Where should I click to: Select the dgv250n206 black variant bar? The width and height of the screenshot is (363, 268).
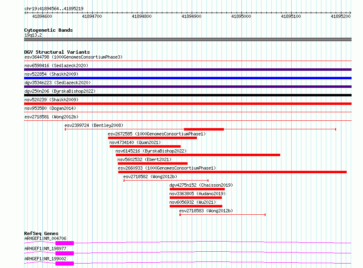tap(188, 95)
